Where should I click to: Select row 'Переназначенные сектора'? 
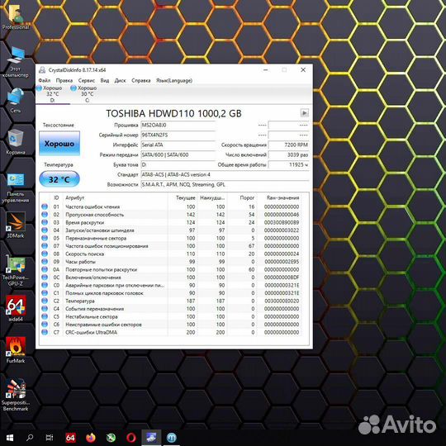click(171, 238)
